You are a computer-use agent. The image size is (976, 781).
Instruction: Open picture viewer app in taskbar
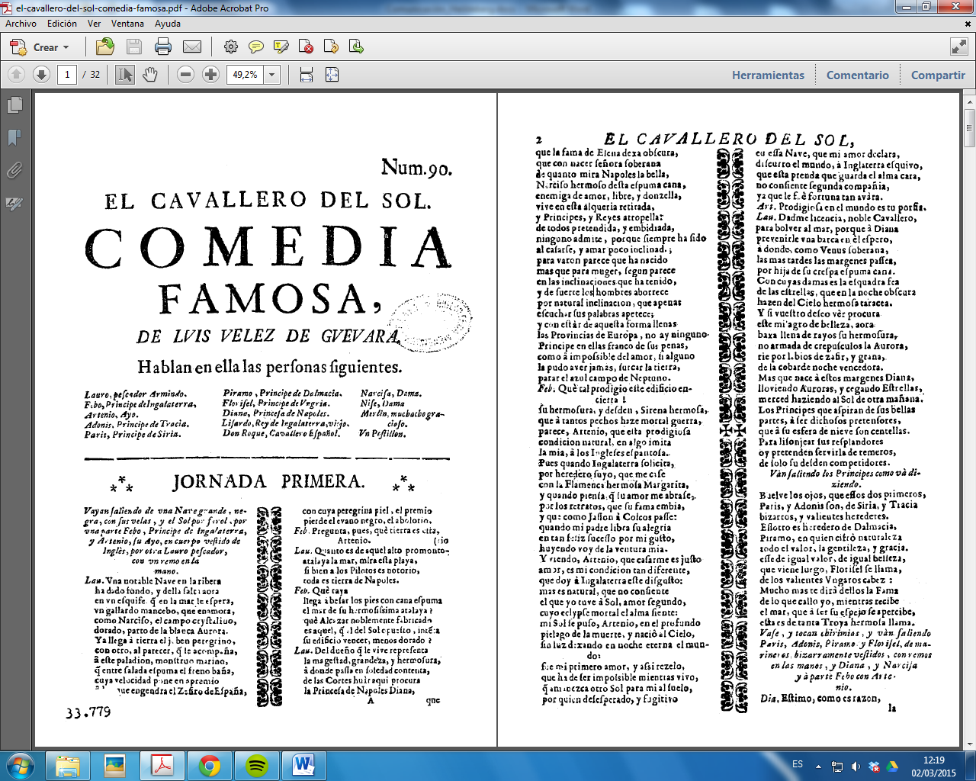point(115,766)
